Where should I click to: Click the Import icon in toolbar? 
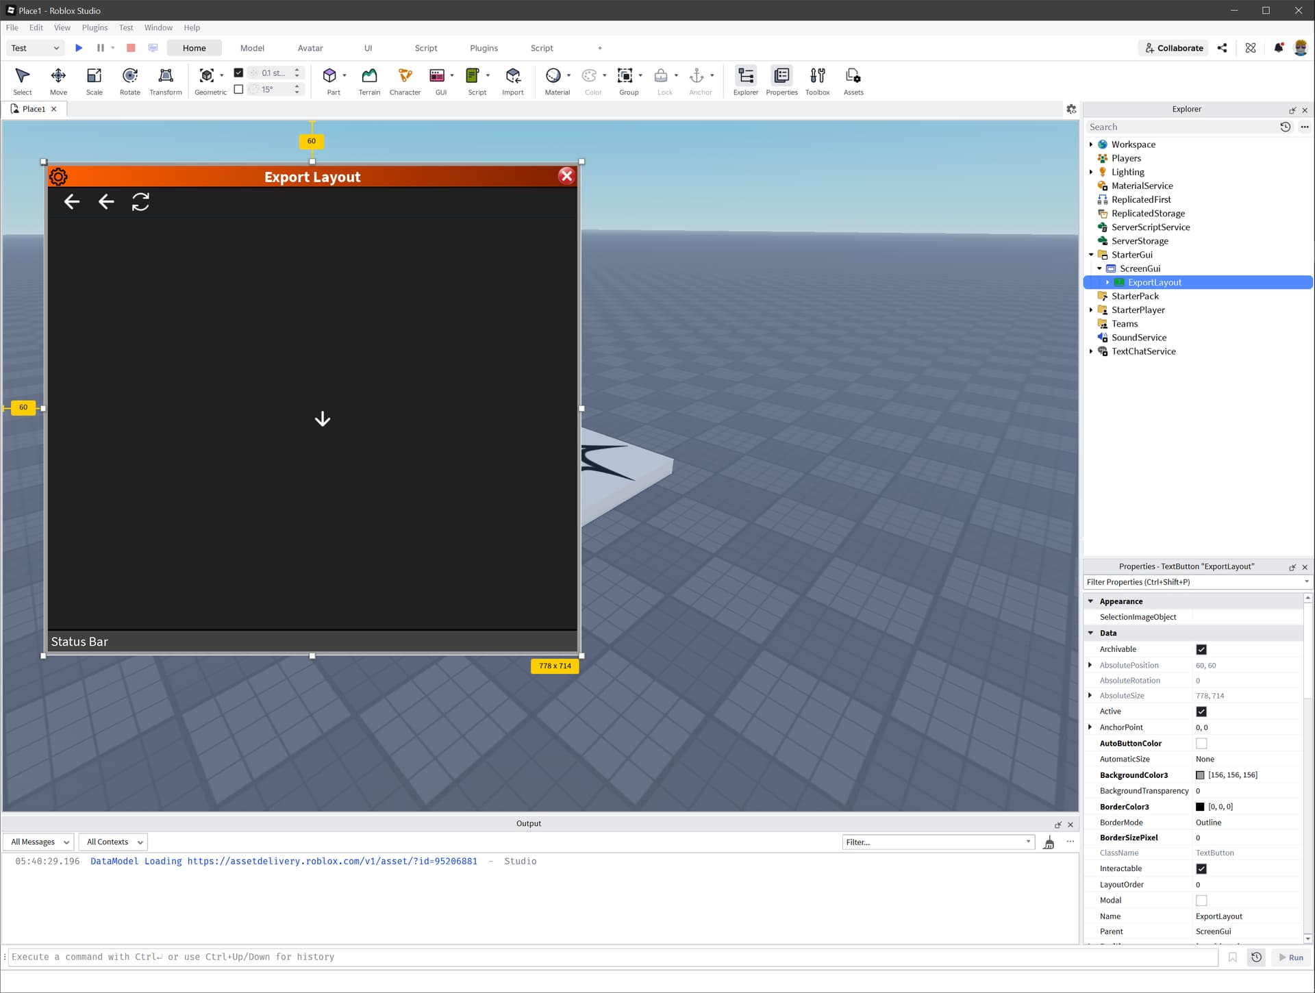coord(512,75)
